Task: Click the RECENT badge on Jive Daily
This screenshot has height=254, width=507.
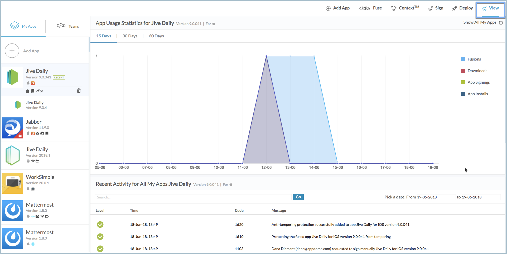Action: point(59,77)
